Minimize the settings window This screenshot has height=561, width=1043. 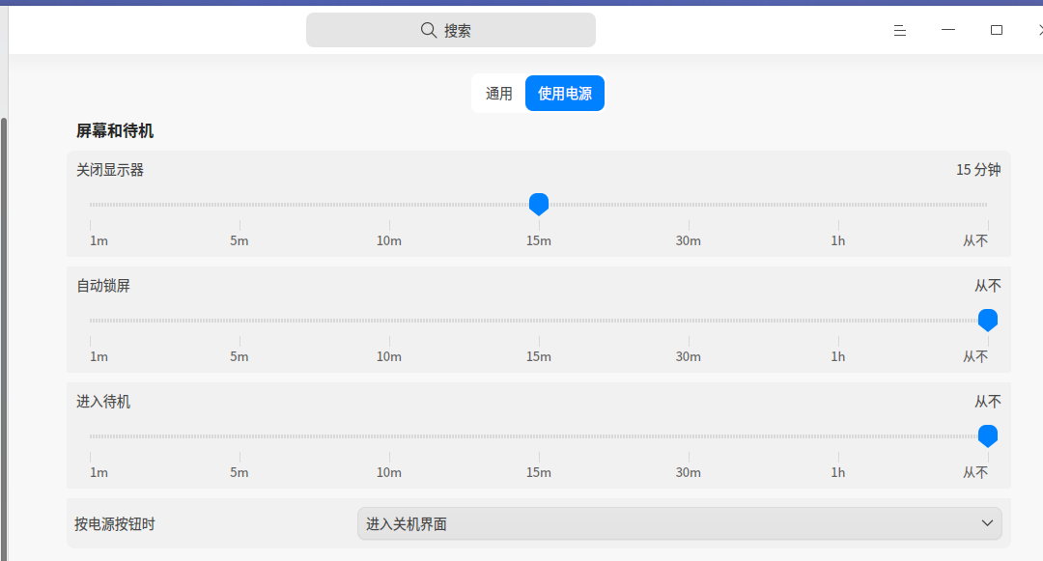pyautogui.click(x=948, y=30)
